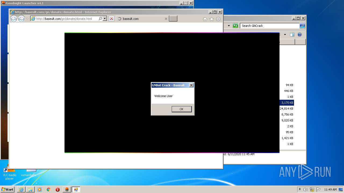Click the search magnifier in IE address bar
The image size is (344, 193).
[x=101, y=19]
